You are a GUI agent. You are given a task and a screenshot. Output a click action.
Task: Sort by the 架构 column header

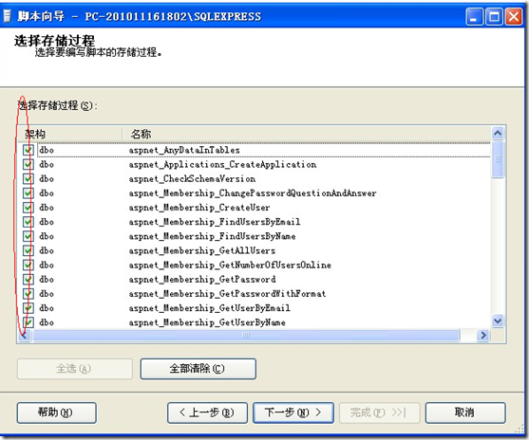(x=70, y=134)
